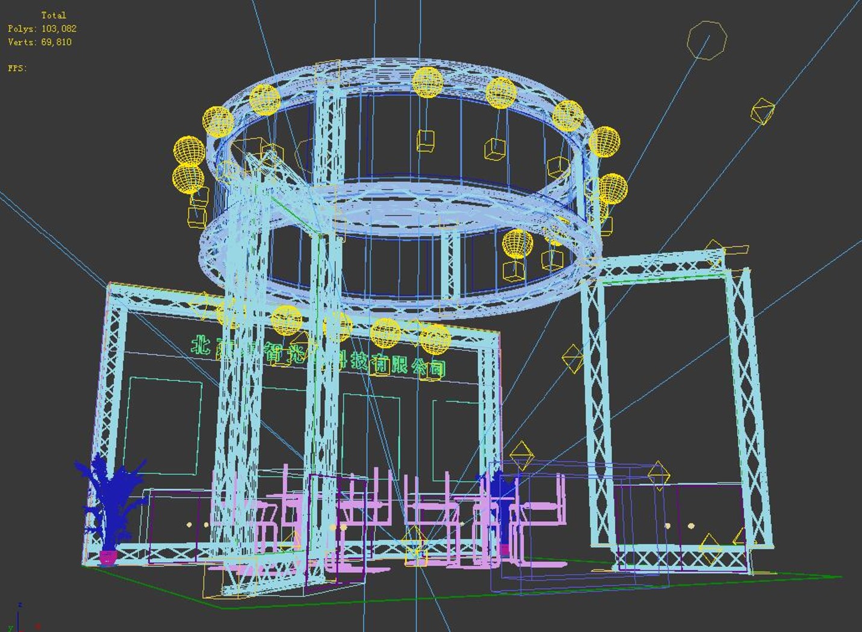Click the Total statistics header

click(x=54, y=15)
